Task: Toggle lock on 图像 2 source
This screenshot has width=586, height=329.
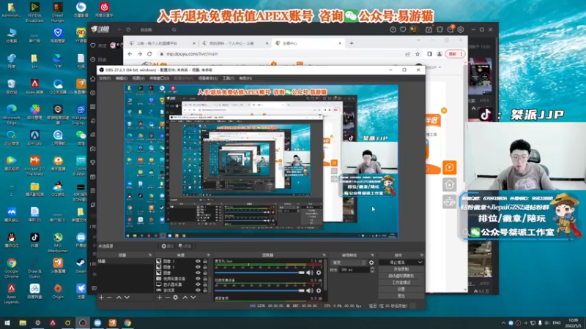Action: (x=205, y=267)
